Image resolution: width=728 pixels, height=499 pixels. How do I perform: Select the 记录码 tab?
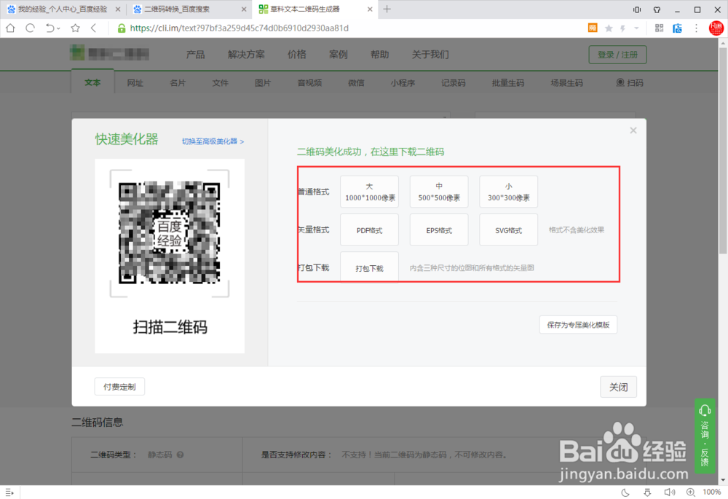(x=453, y=83)
